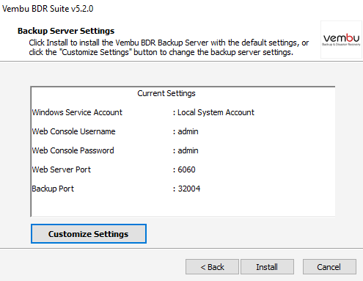The image size is (363, 281).
Task: Click the Vembu BDR Suite v5.2.0 title text
Action: tap(48, 9)
